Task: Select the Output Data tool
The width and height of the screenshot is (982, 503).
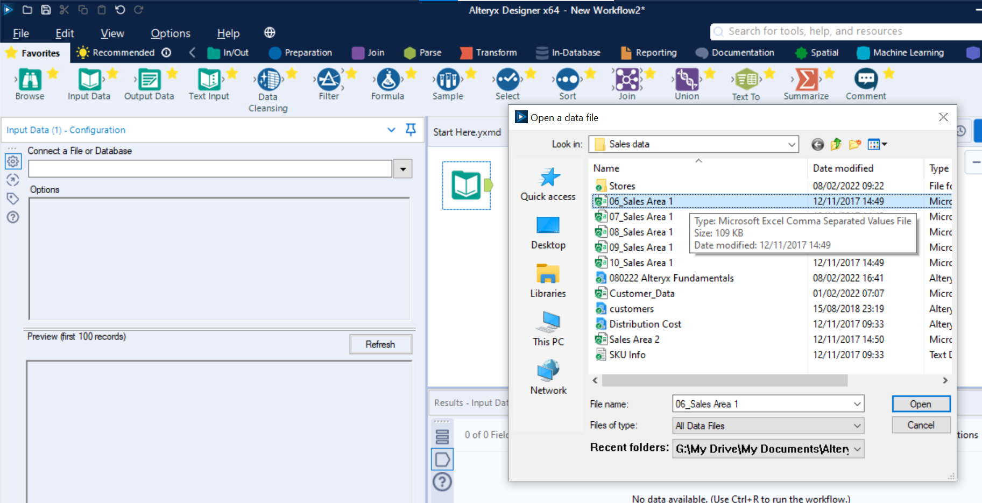Action: [x=149, y=80]
